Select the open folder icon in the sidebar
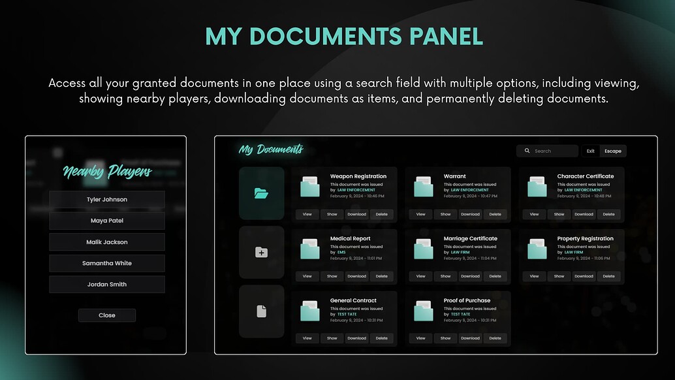The image size is (675, 380). coord(261,194)
